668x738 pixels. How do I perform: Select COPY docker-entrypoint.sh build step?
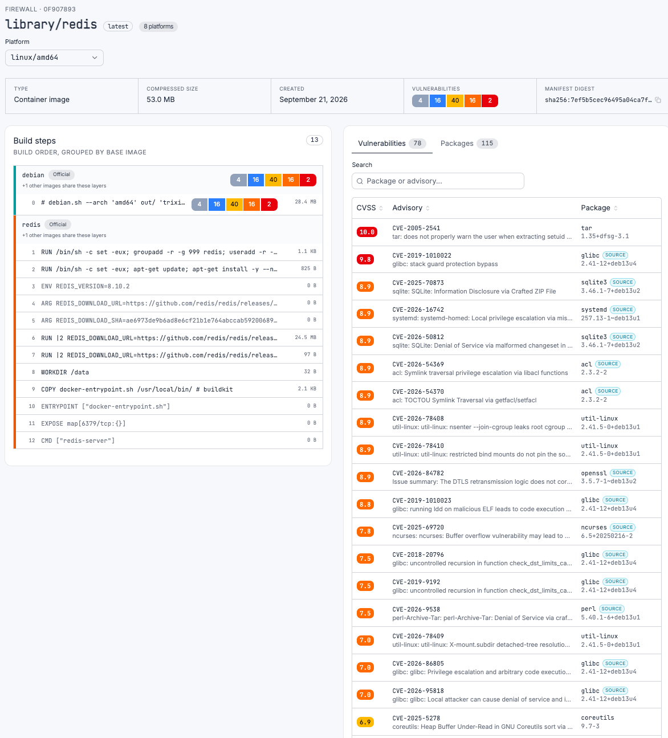pyautogui.click(x=169, y=389)
